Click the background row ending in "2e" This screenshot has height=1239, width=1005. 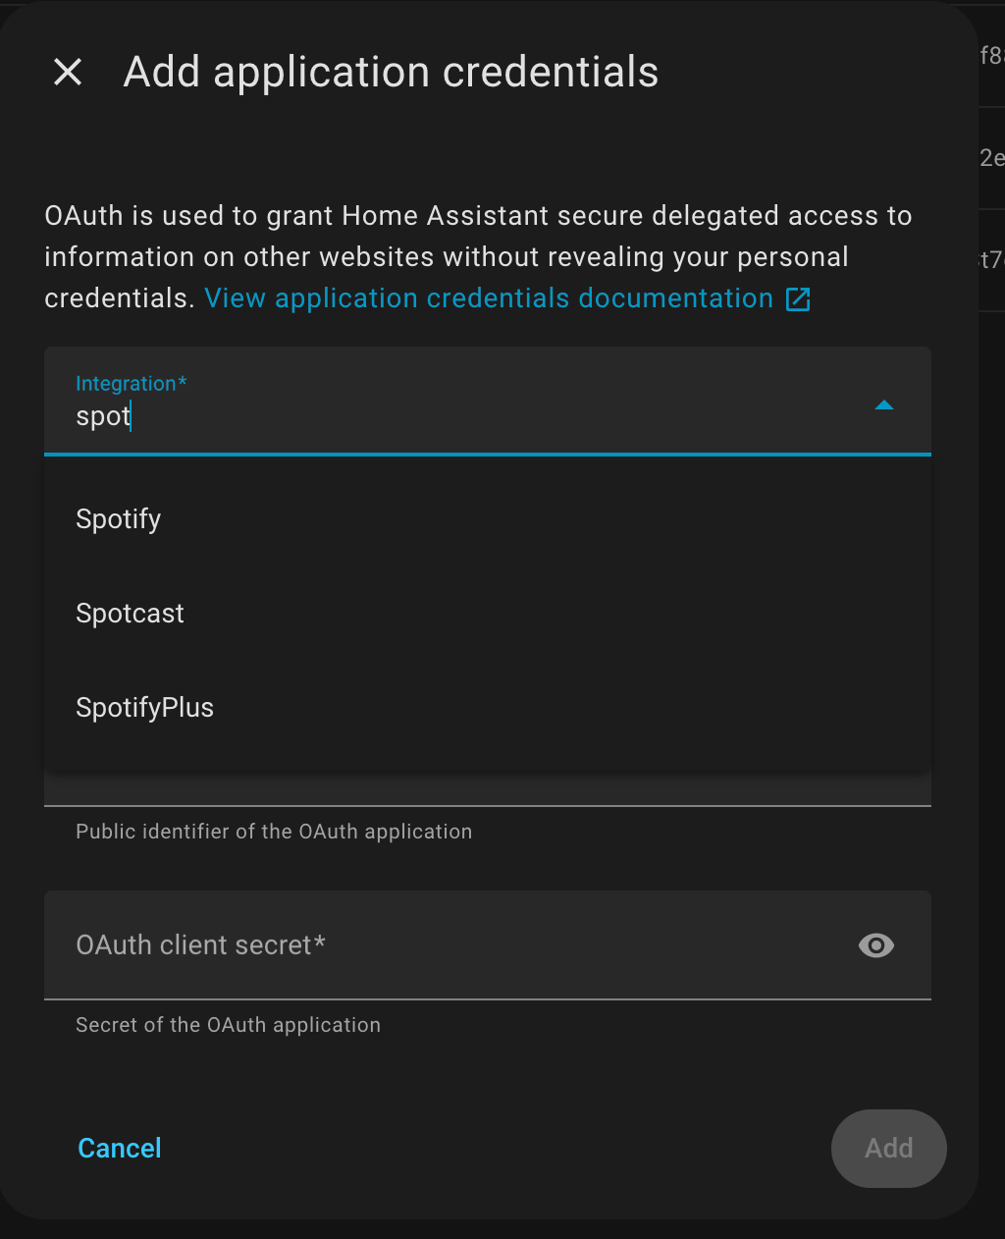pyautogui.click(x=991, y=158)
